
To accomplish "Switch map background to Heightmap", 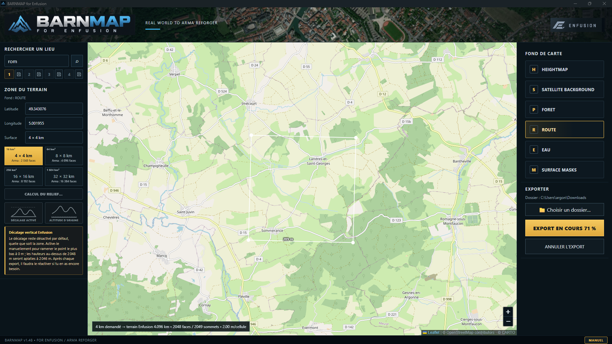I will [x=564, y=69].
